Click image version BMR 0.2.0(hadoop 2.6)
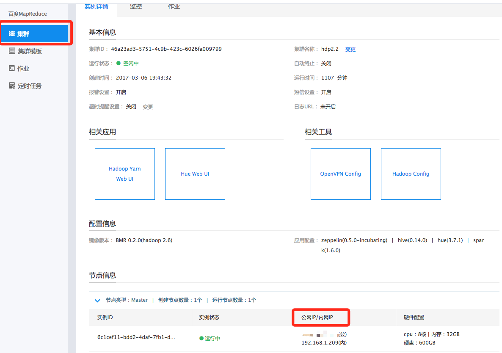Viewport: 502px width, 353px height. click(144, 240)
